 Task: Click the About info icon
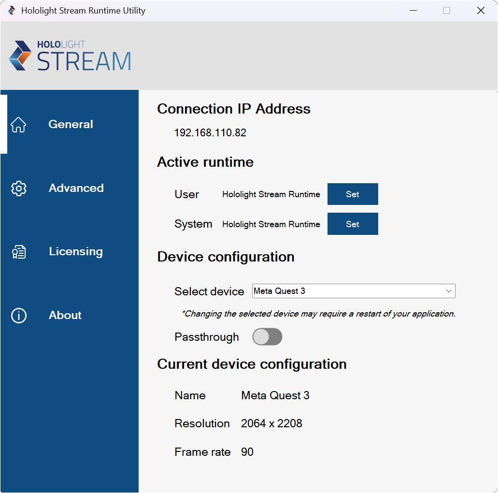coord(19,316)
